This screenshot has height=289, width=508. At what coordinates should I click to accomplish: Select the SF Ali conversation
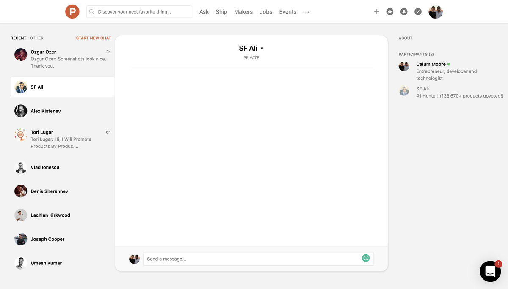click(63, 87)
